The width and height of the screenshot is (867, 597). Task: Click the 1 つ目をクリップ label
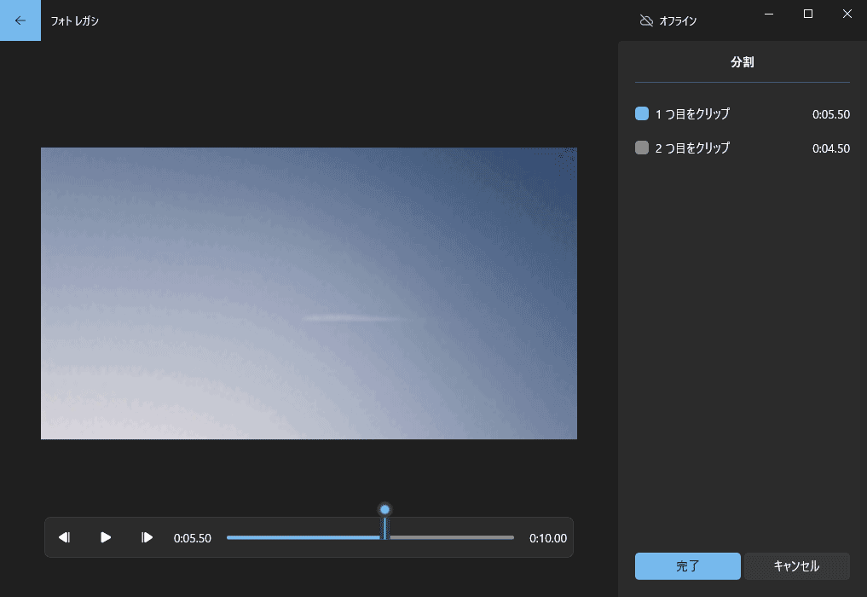click(692, 114)
